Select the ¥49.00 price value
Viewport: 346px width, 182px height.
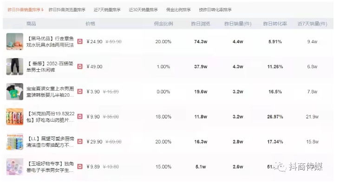pyautogui.click(x=94, y=66)
